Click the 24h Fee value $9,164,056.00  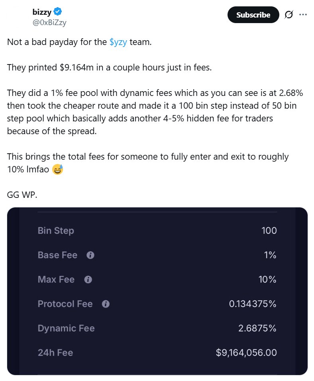coord(246,353)
